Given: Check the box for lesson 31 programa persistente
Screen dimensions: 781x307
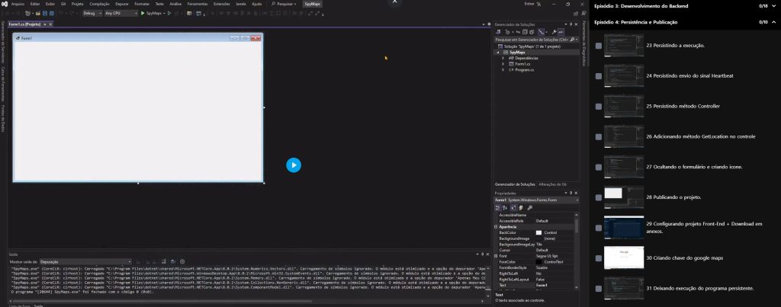Looking at the screenshot, I should click(598, 289).
